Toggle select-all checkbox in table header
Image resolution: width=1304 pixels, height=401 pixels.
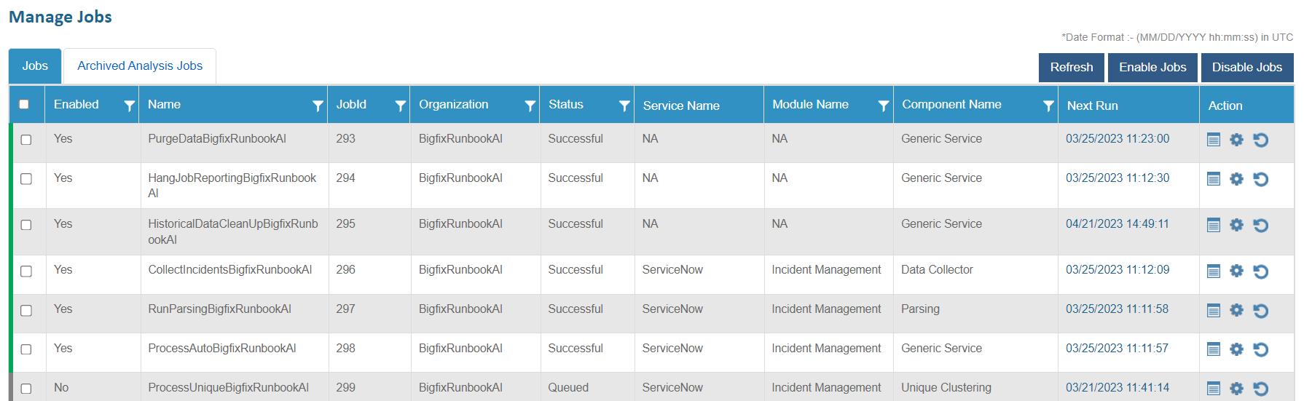(x=24, y=104)
